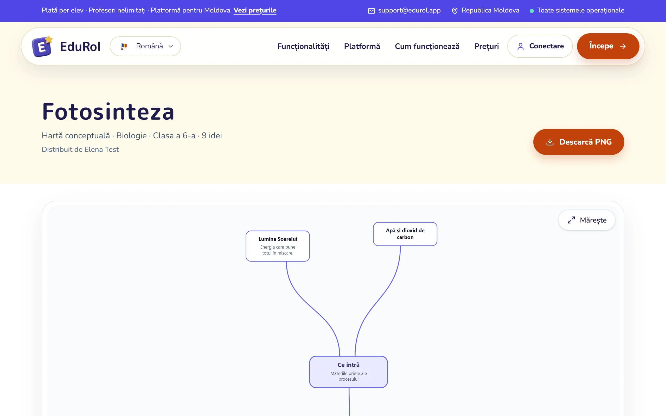Screen dimensions: 666x416
Task: Click the Română language label
Action: click(149, 46)
